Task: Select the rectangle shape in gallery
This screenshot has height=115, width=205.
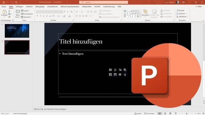Action: pyautogui.click(x=132, y=11)
